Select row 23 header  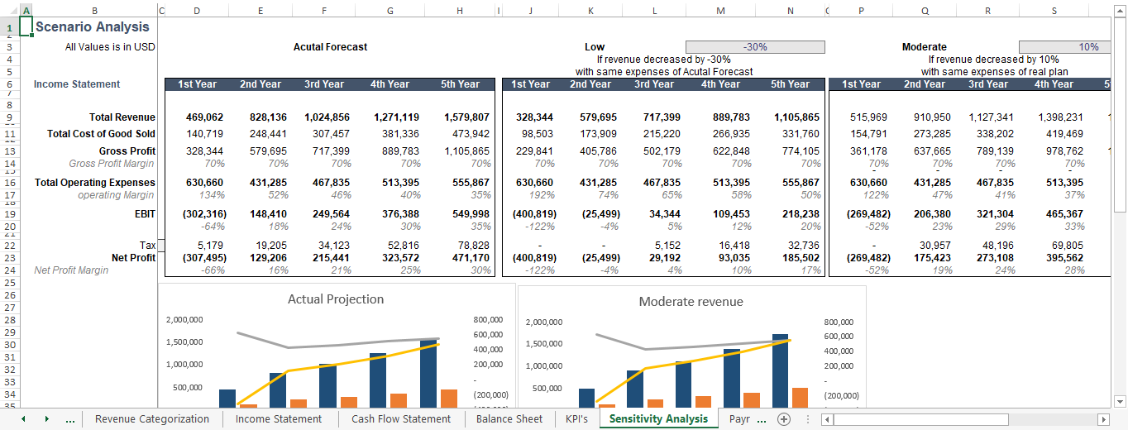[9, 258]
